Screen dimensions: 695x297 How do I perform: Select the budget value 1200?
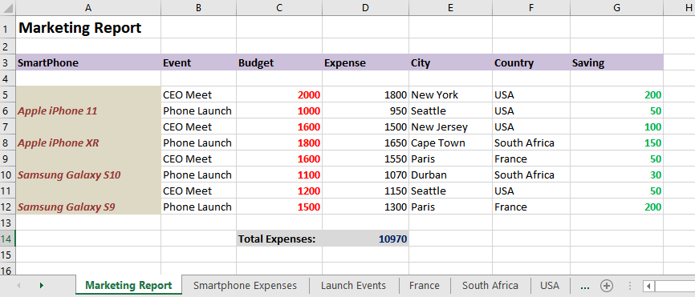pyautogui.click(x=279, y=191)
